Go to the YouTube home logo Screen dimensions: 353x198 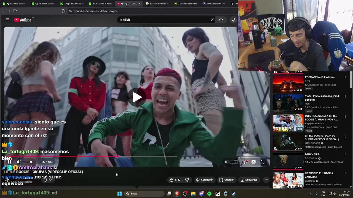click(23, 20)
